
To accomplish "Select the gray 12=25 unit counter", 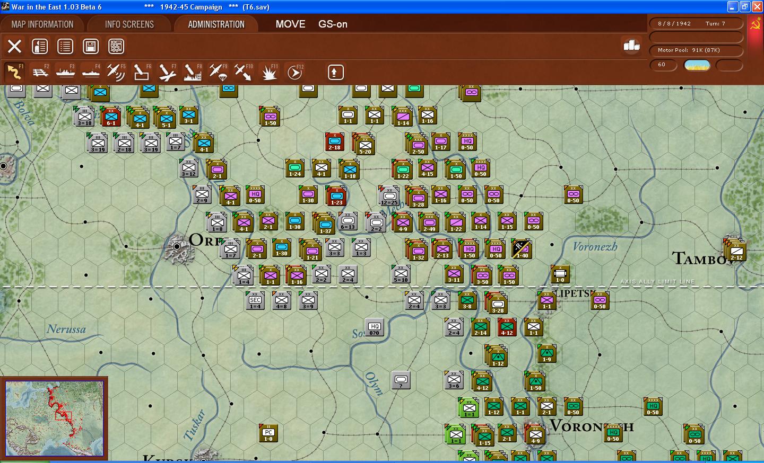I will 389,196.
